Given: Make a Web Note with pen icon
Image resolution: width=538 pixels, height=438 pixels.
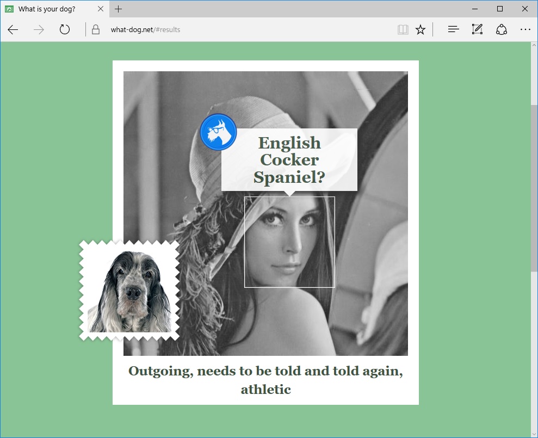Looking at the screenshot, I should pos(477,29).
